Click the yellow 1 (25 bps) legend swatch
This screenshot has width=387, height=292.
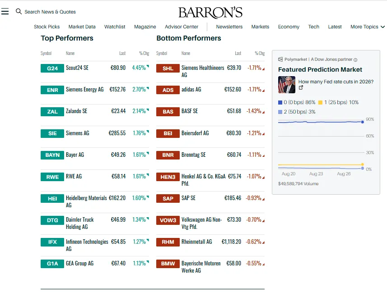pos(320,102)
